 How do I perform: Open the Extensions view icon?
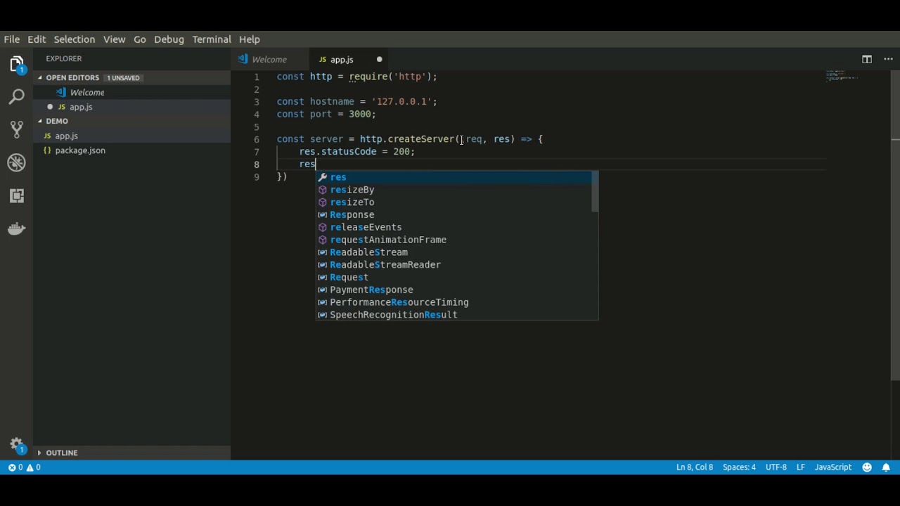tap(17, 195)
